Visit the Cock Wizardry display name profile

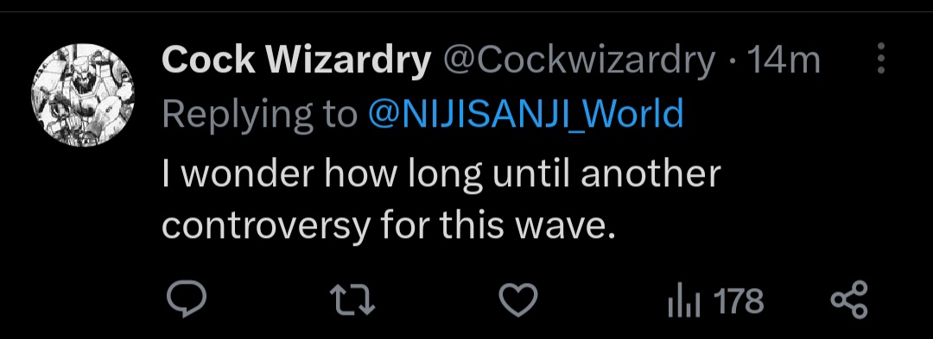click(x=295, y=60)
